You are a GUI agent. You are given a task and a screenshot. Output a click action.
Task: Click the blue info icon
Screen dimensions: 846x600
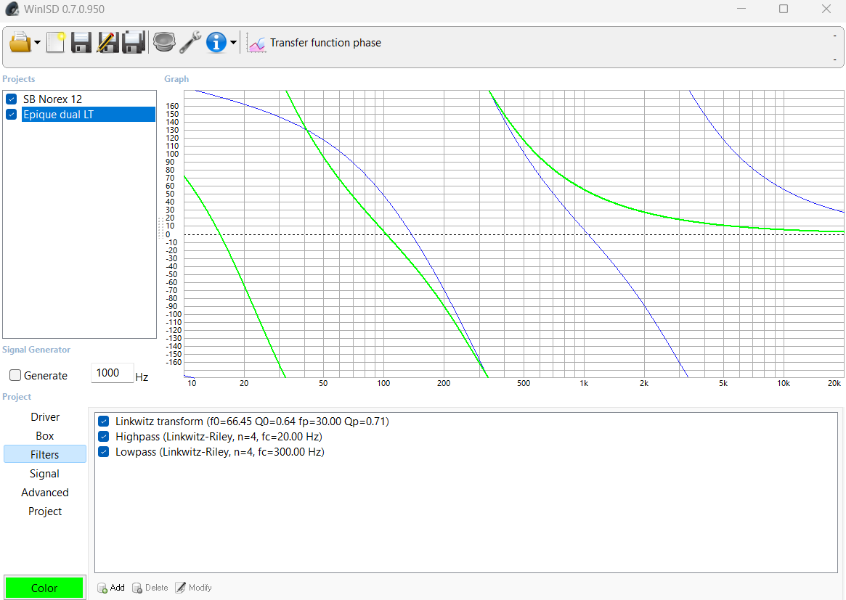pyautogui.click(x=216, y=42)
